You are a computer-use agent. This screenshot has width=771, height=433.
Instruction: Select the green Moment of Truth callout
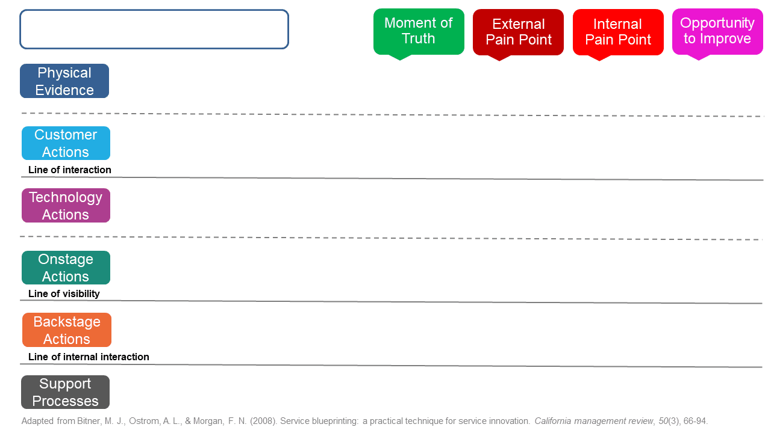pos(419,34)
